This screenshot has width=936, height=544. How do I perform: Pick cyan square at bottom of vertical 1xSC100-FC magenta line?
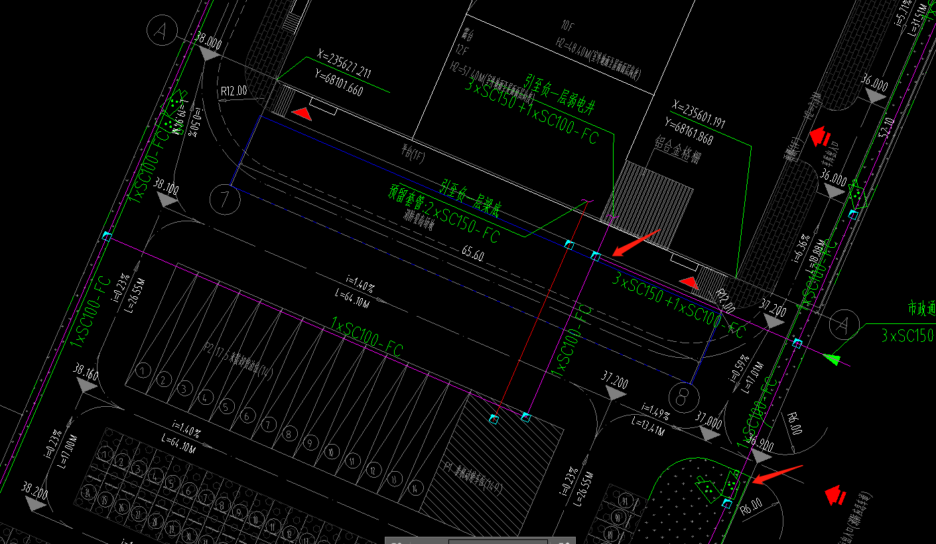(x=526, y=417)
